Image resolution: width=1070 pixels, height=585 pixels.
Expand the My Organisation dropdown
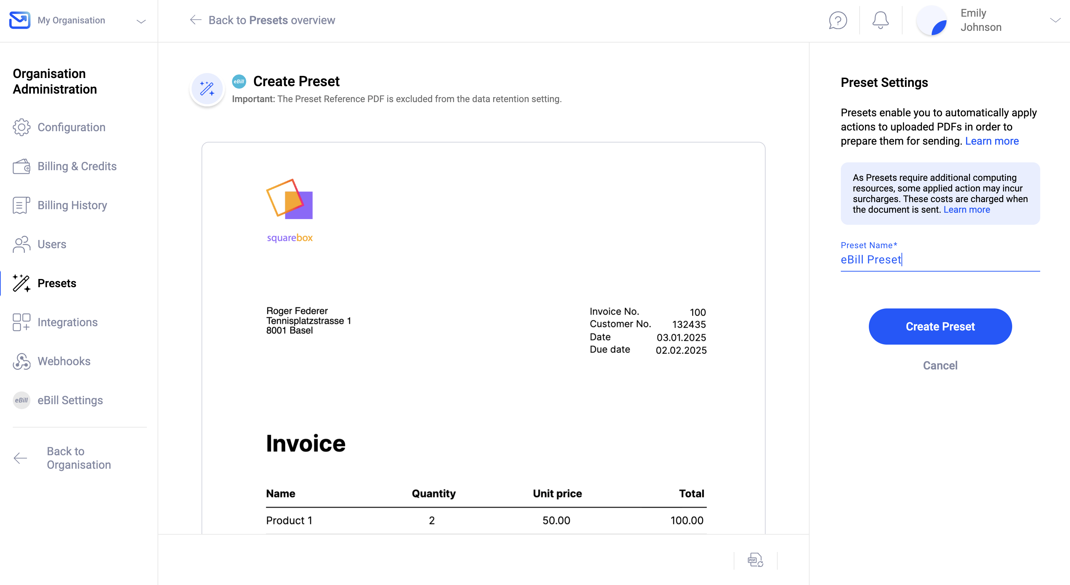(x=141, y=21)
